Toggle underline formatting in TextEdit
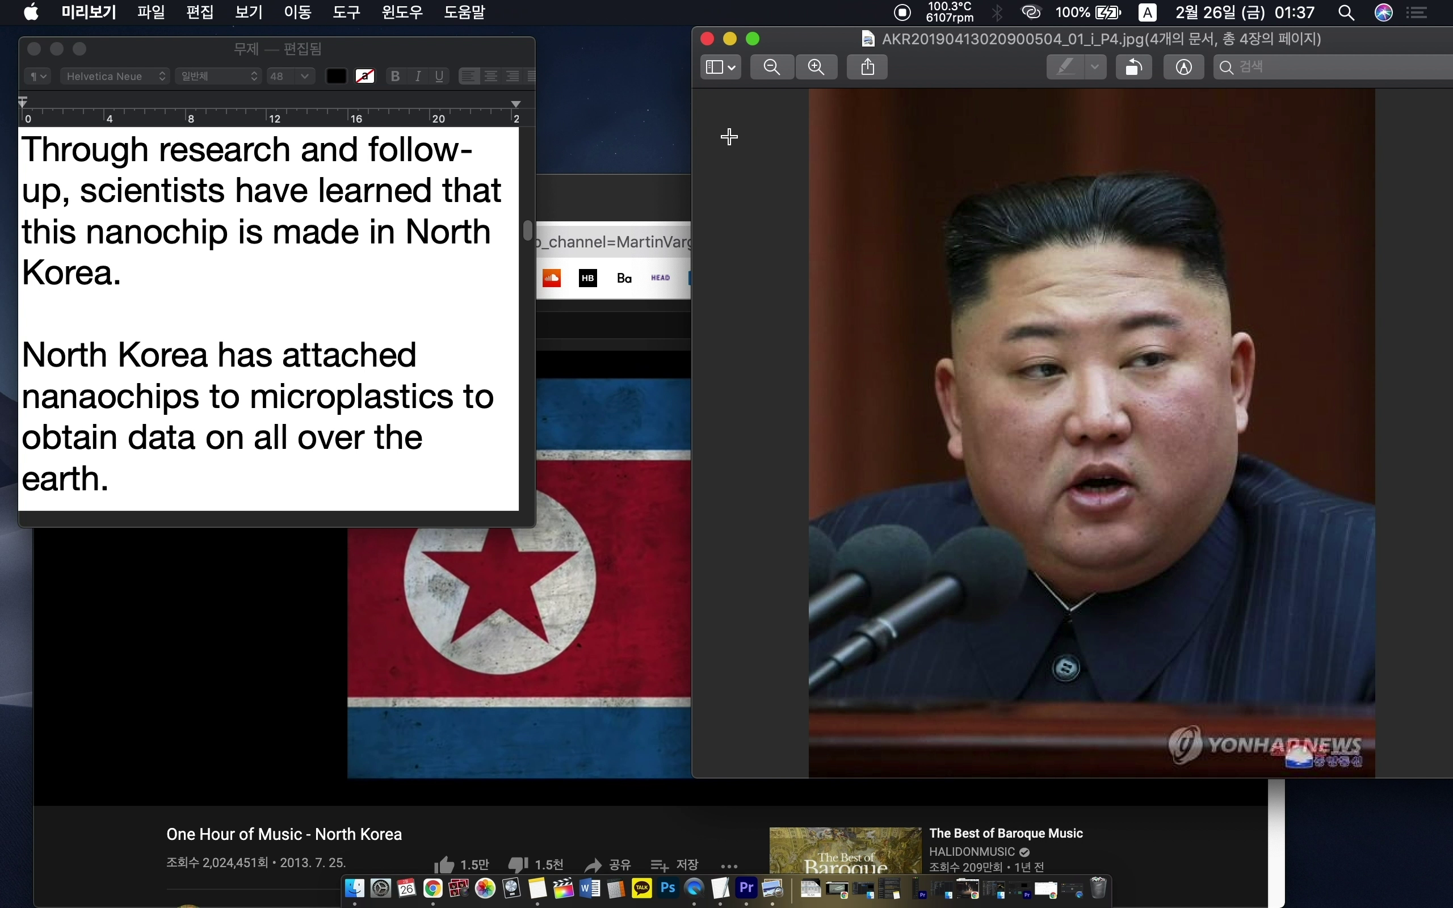Viewport: 1453px width, 908px height. click(439, 76)
